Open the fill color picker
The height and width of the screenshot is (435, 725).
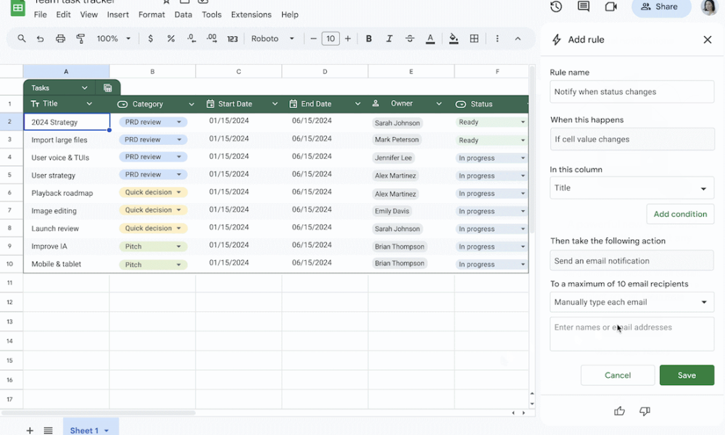[454, 39]
